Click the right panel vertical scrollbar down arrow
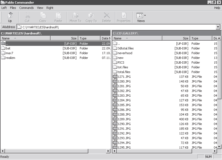 tap(219, 146)
